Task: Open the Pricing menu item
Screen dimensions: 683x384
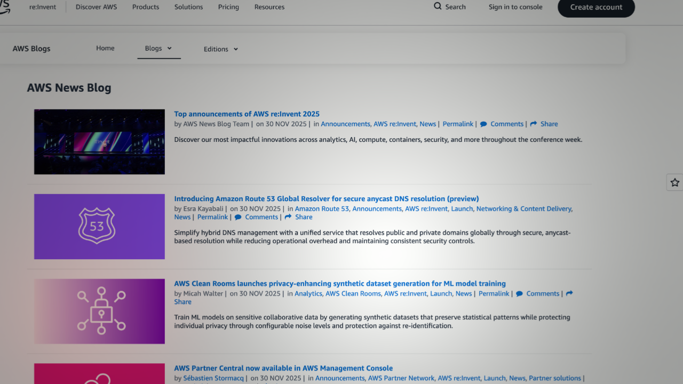Action: click(x=228, y=7)
